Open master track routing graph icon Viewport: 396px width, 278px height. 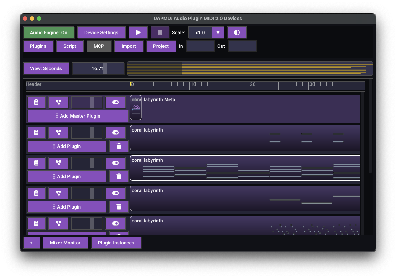[58, 102]
